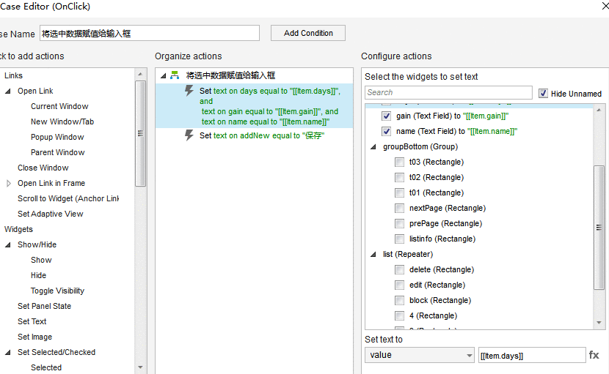Screen dimensions: 609x374
Task: Click the lightning icon of addNew action
Action: tap(189, 135)
